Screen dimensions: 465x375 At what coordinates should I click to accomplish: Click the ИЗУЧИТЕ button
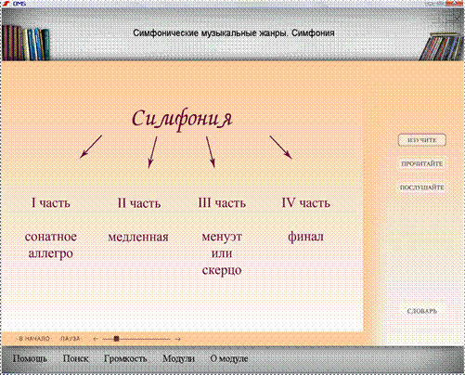[x=421, y=140]
